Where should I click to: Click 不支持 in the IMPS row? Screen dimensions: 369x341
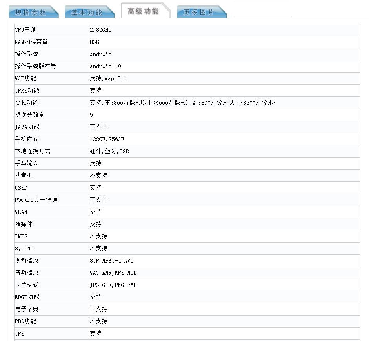(98, 236)
